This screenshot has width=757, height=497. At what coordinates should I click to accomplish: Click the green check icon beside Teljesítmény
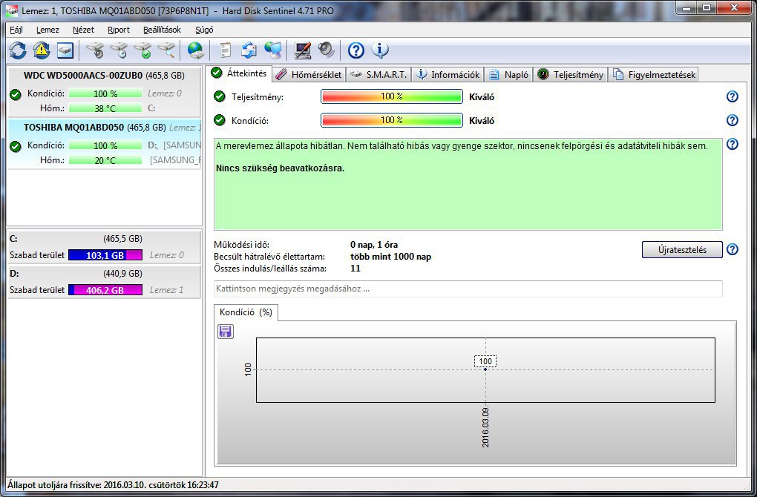tap(220, 96)
